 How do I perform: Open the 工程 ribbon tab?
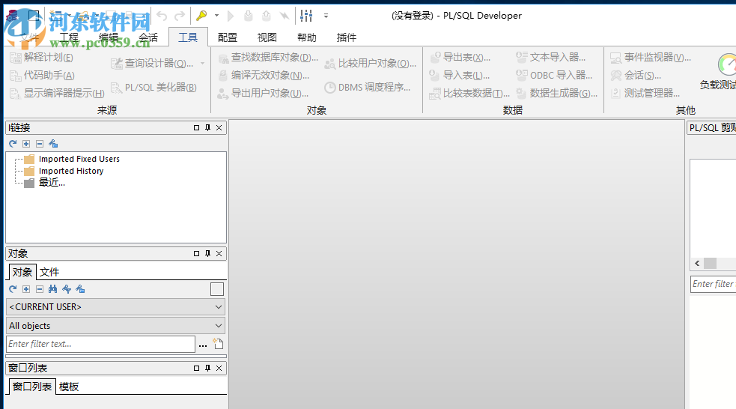[69, 37]
